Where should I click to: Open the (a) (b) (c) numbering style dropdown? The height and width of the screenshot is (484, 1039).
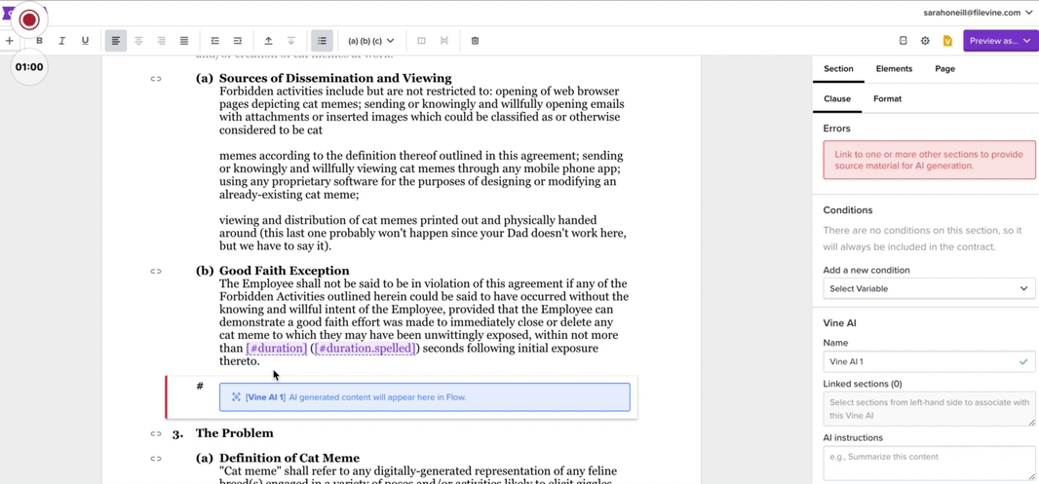[x=371, y=41]
